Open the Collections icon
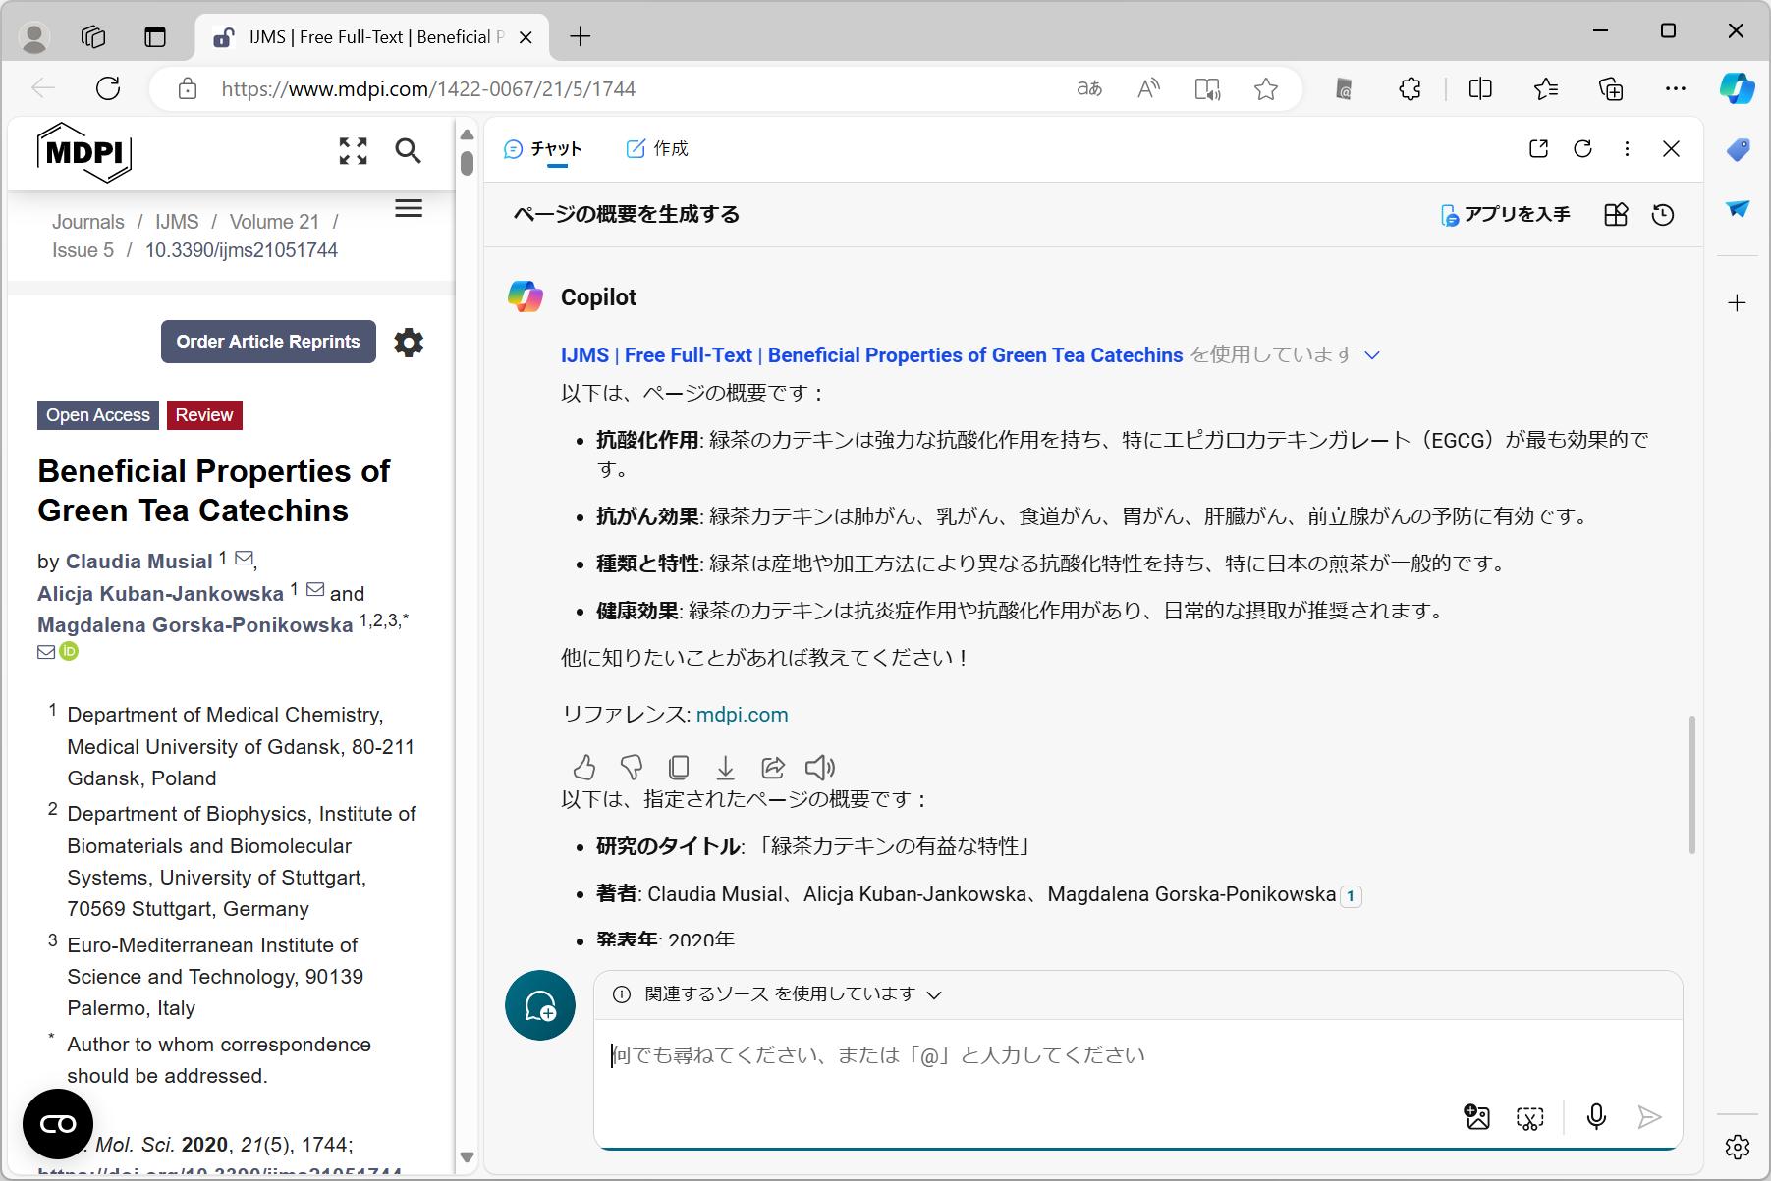The image size is (1771, 1181). coord(1611,89)
